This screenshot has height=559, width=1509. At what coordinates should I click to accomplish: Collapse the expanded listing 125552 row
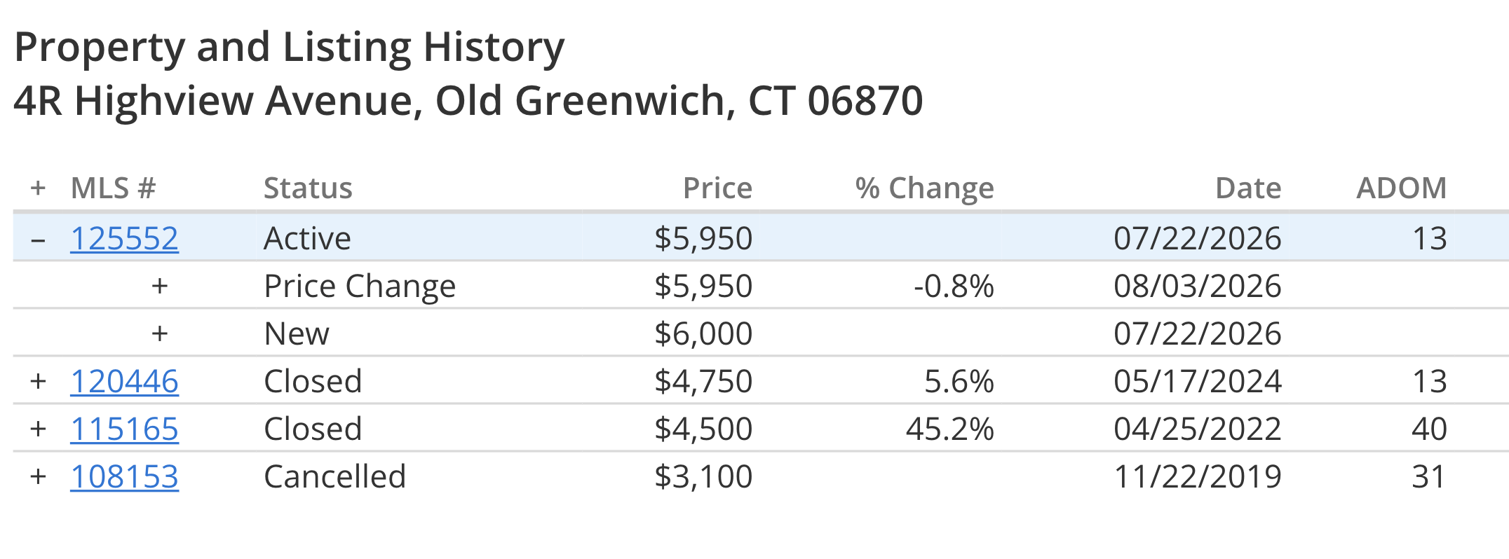39,239
